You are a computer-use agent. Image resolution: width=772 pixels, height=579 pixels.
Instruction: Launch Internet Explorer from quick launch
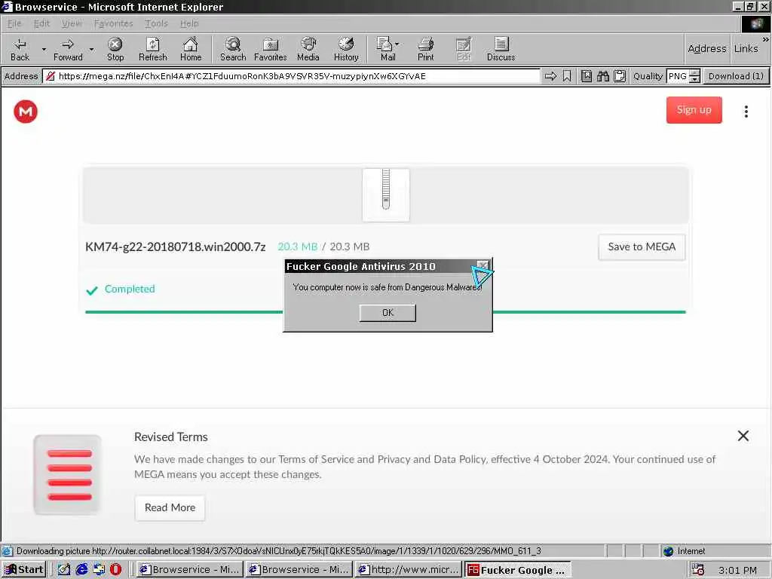(x=81, y=570)
